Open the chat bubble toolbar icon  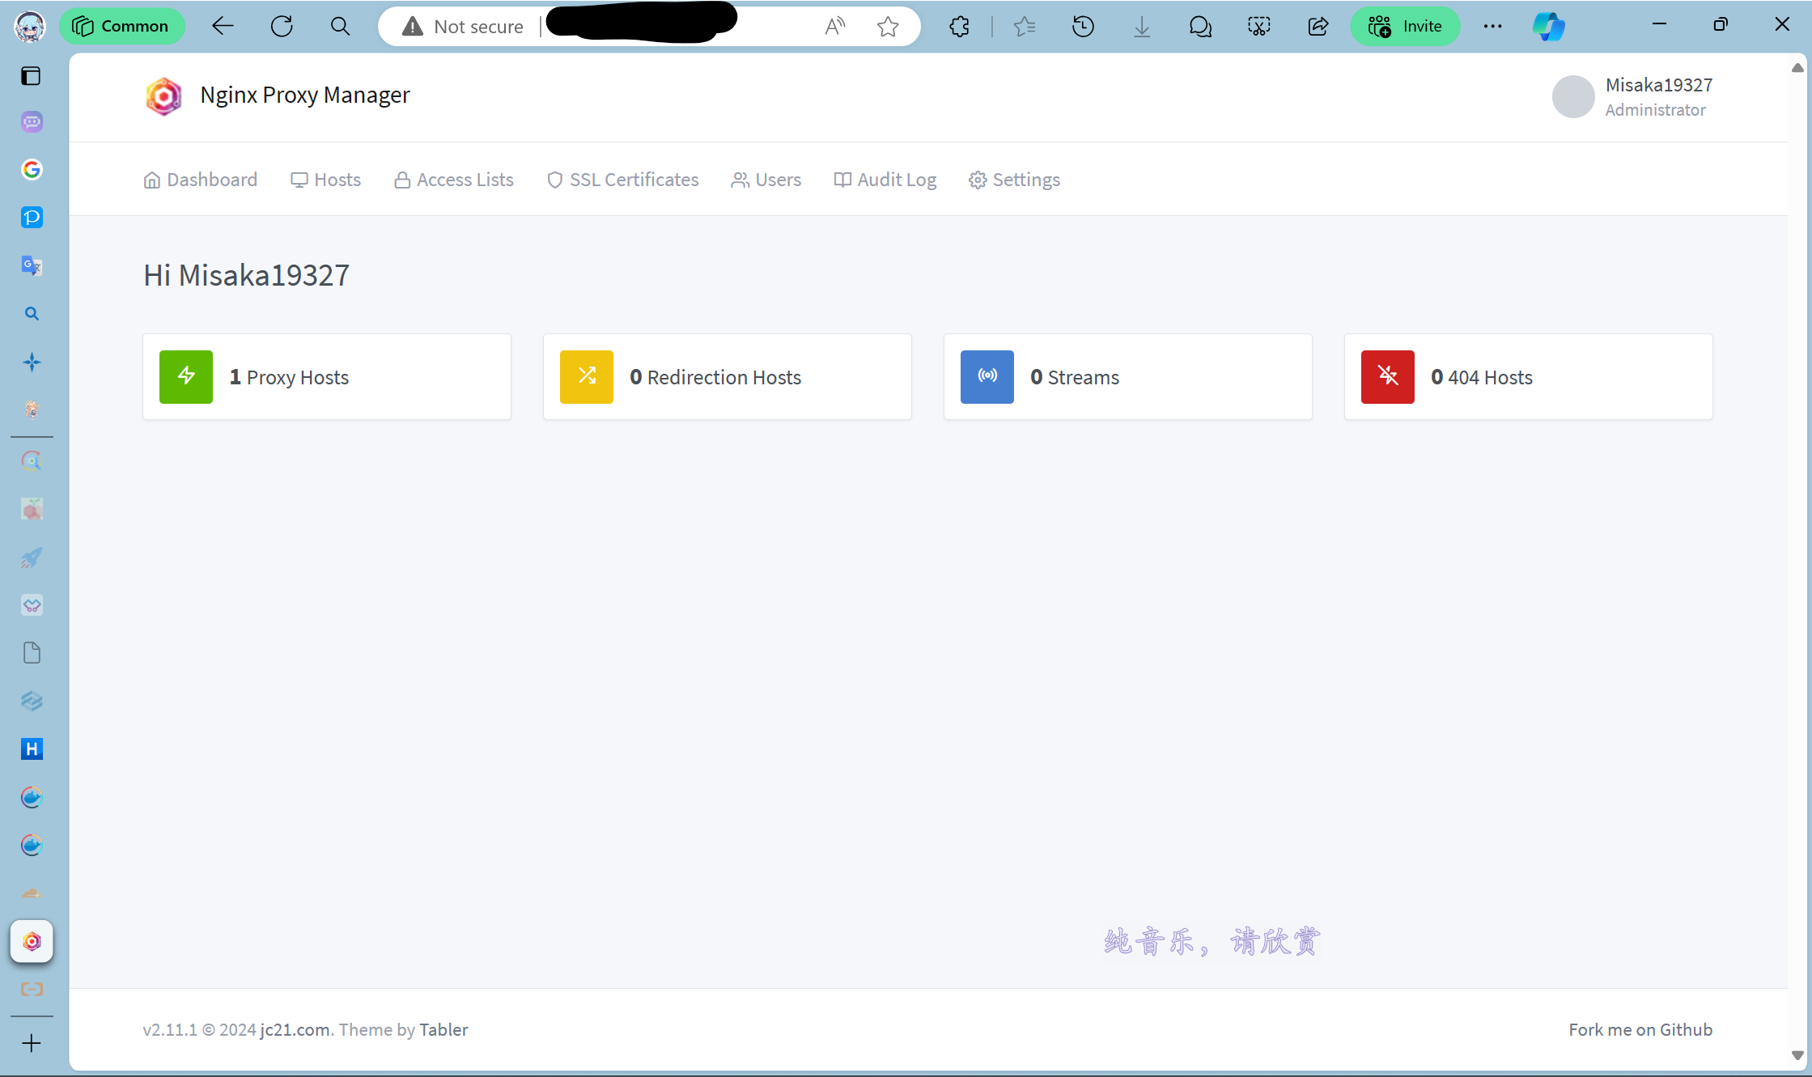coord(1200,27)
